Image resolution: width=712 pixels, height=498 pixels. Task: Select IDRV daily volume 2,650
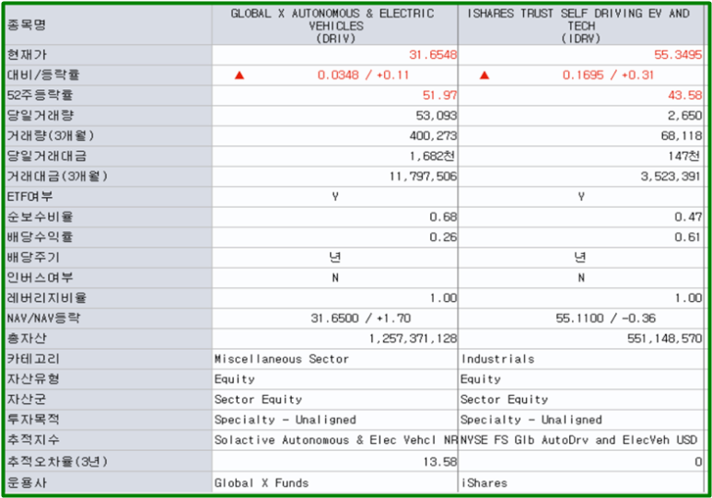click(684, 116)
